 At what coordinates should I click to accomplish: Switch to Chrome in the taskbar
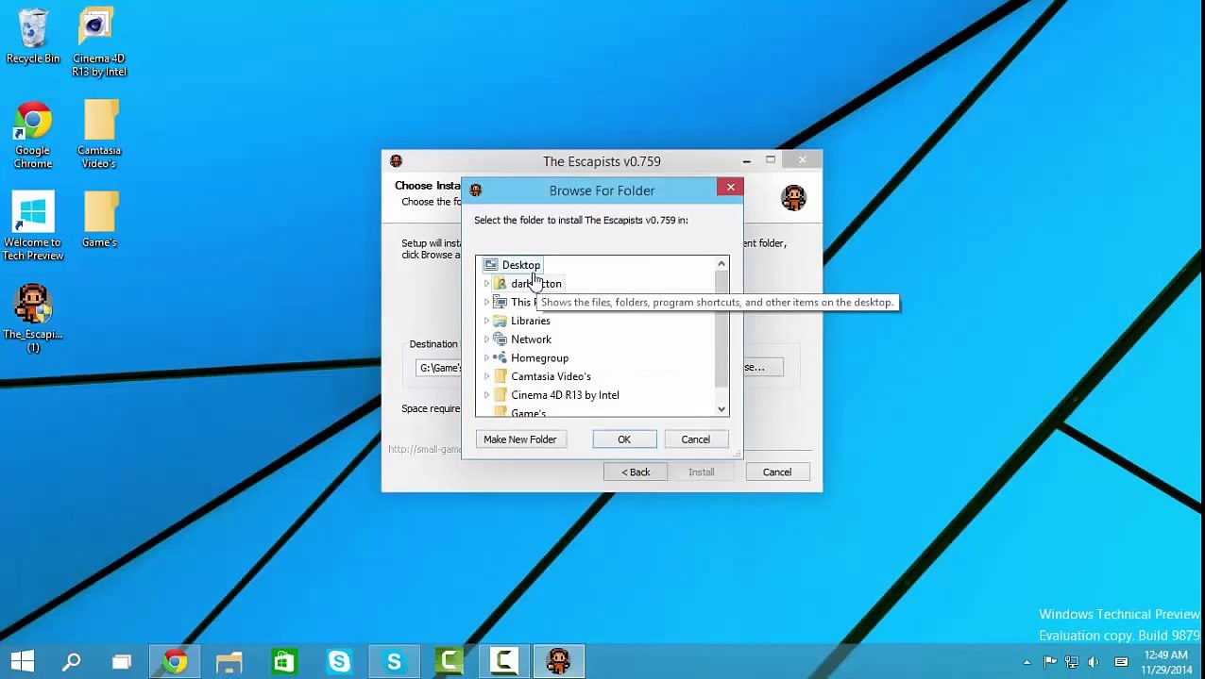[175, 662]
